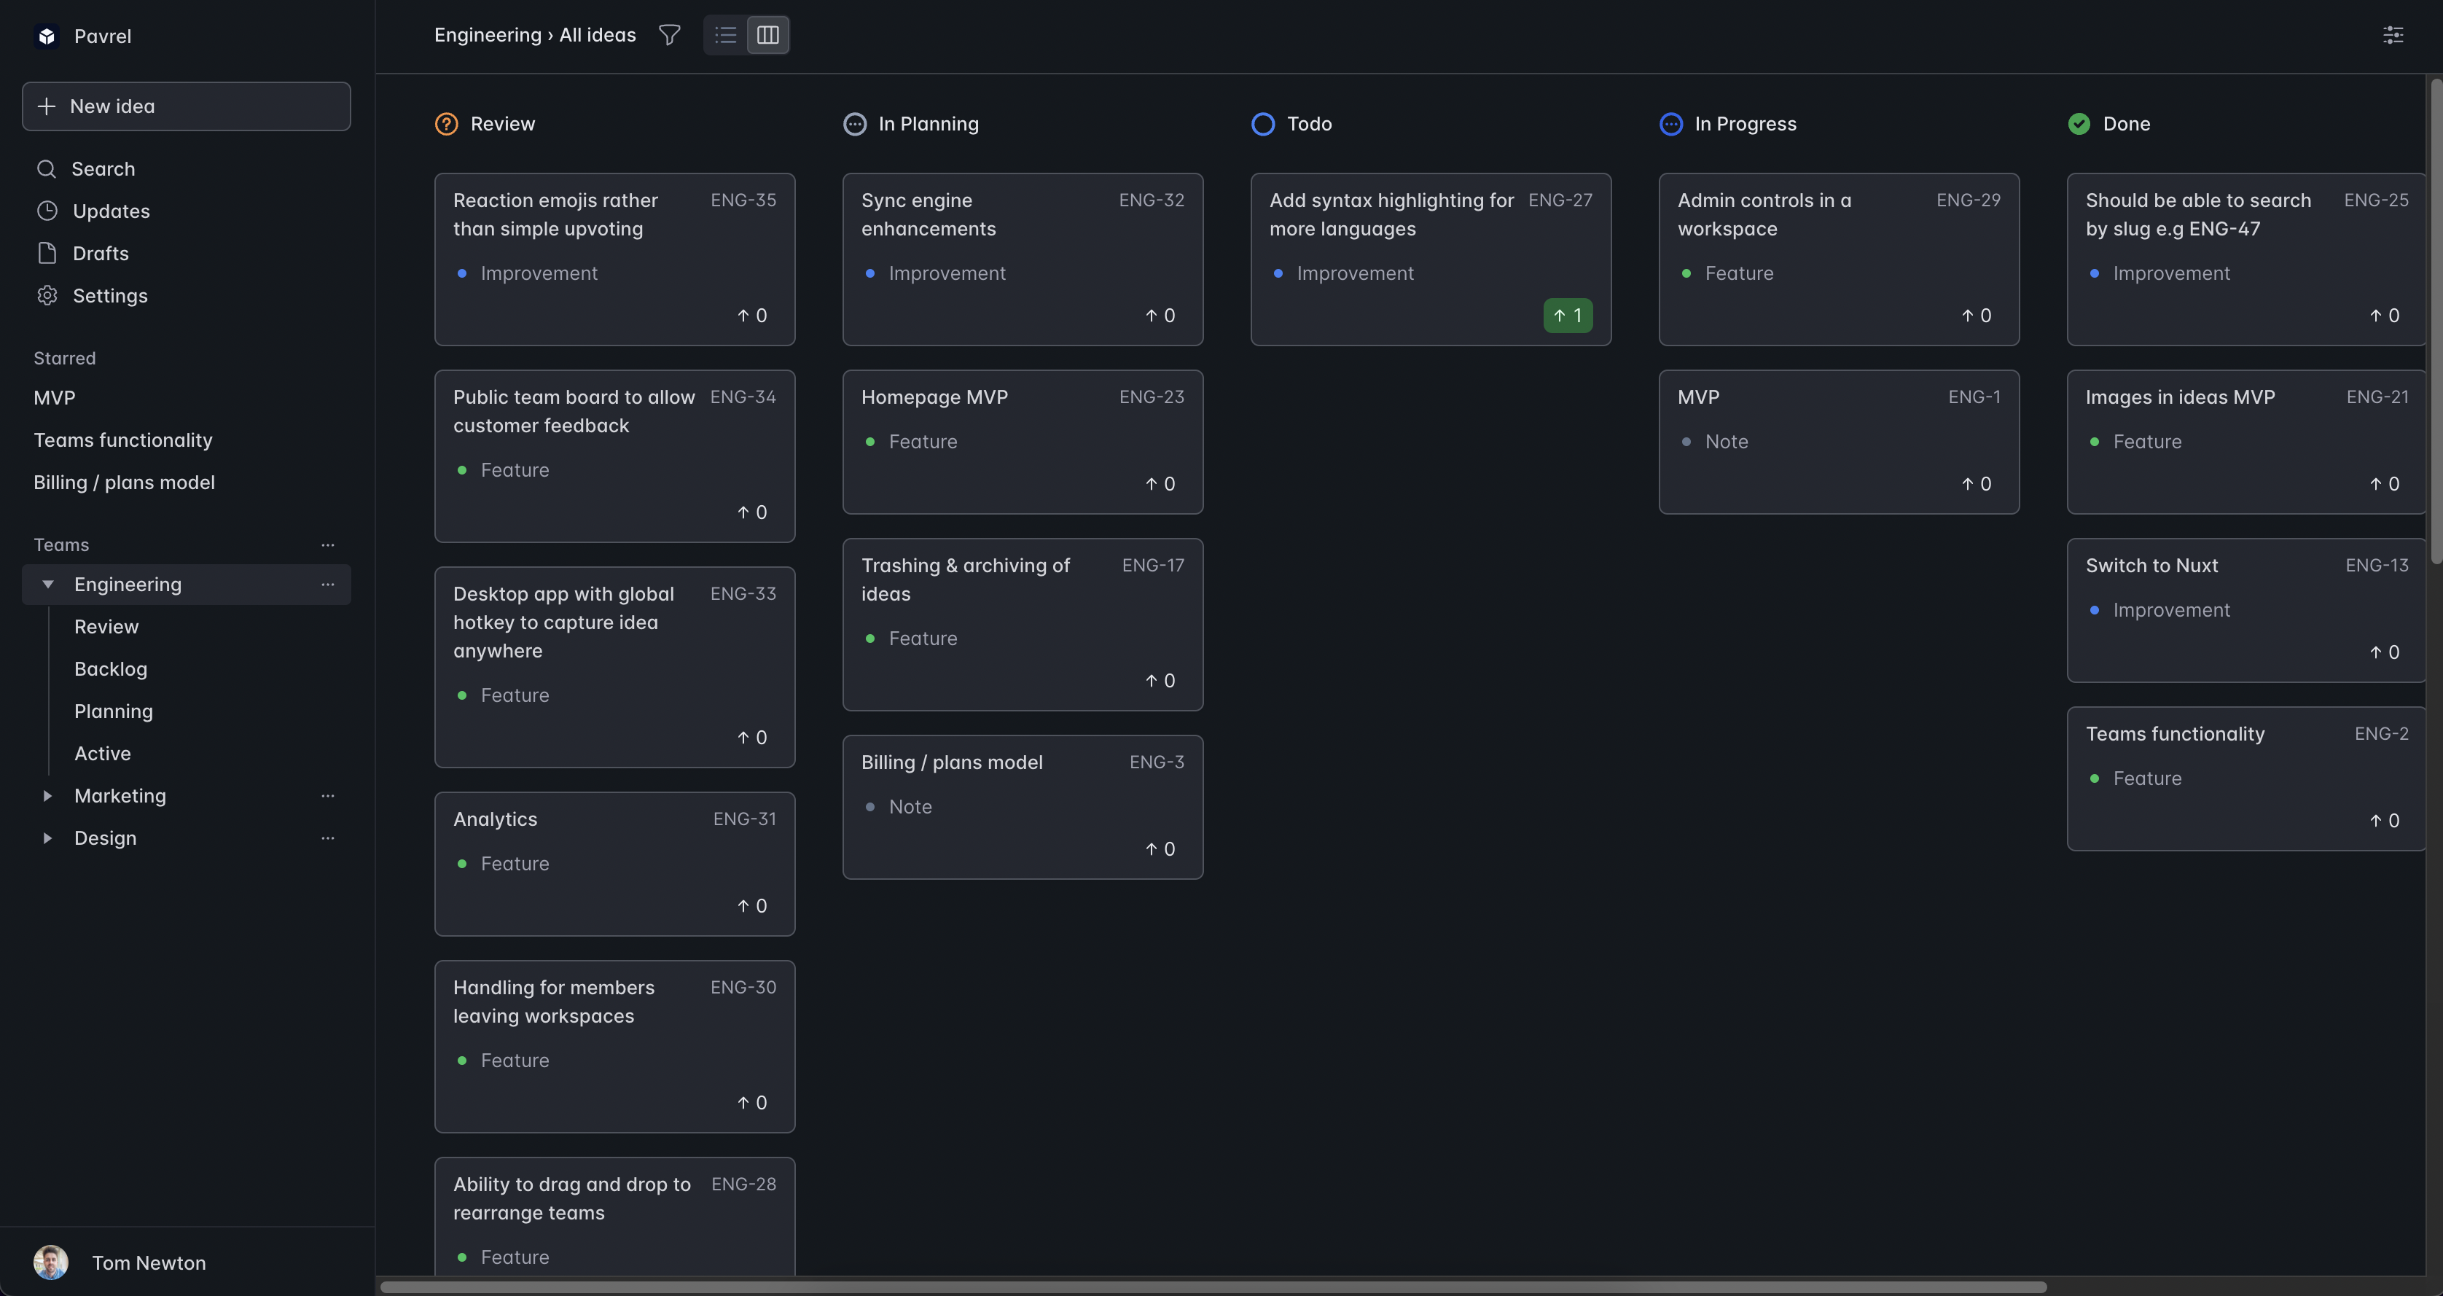Expand the Design team section

click(x=42, y=837)
